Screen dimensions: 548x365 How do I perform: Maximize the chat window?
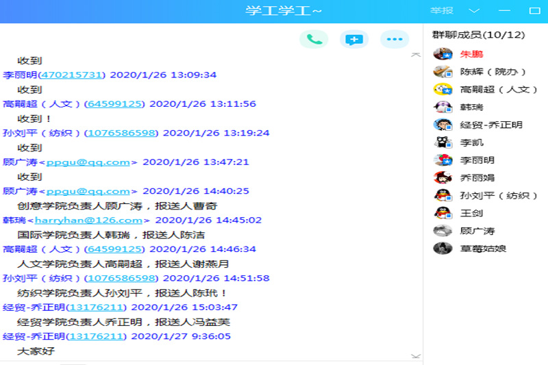(534, 10)
